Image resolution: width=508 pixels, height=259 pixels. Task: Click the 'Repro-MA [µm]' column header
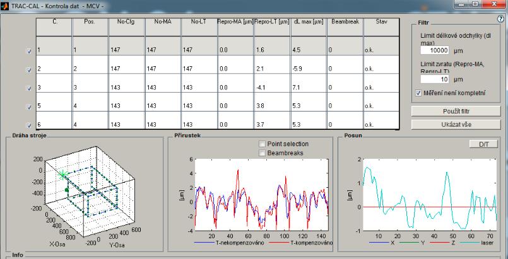235,27
